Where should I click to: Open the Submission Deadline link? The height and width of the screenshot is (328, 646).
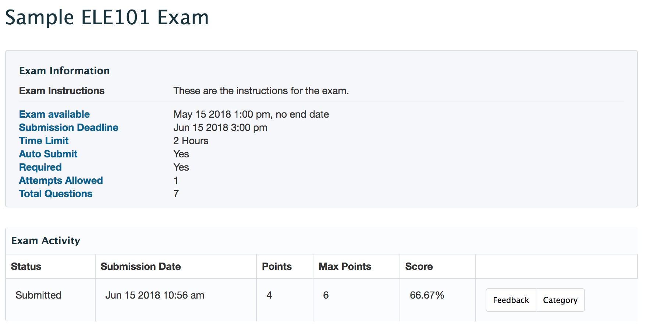68,128
